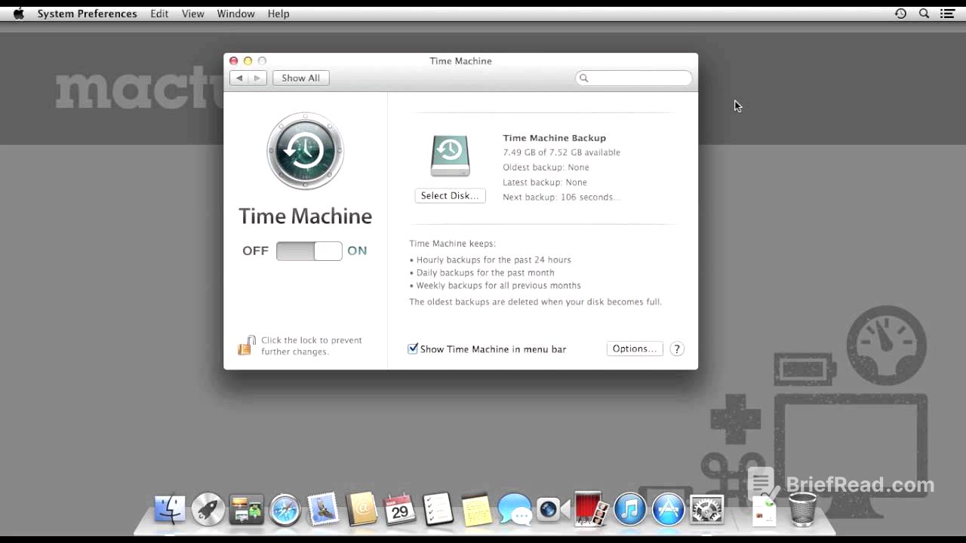
Task: Open Safari from the Dock
Action: click(x=285, y=509)
